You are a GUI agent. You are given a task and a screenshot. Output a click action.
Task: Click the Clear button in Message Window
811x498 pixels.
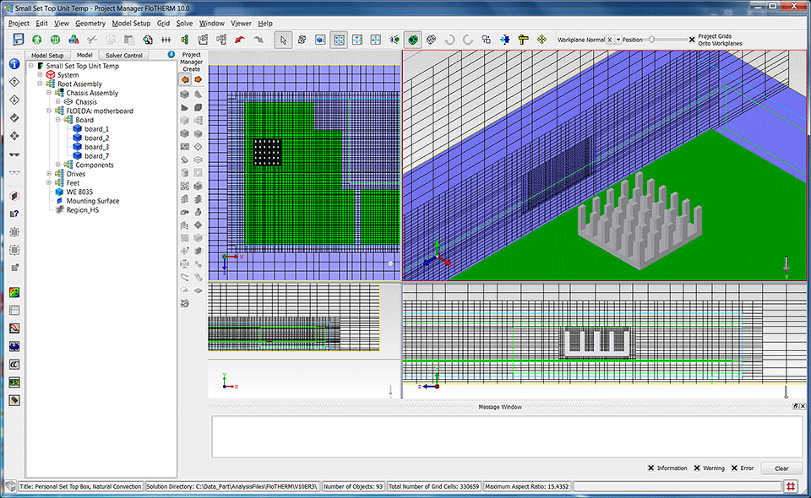pyautogui.click(x=781, y=468)
